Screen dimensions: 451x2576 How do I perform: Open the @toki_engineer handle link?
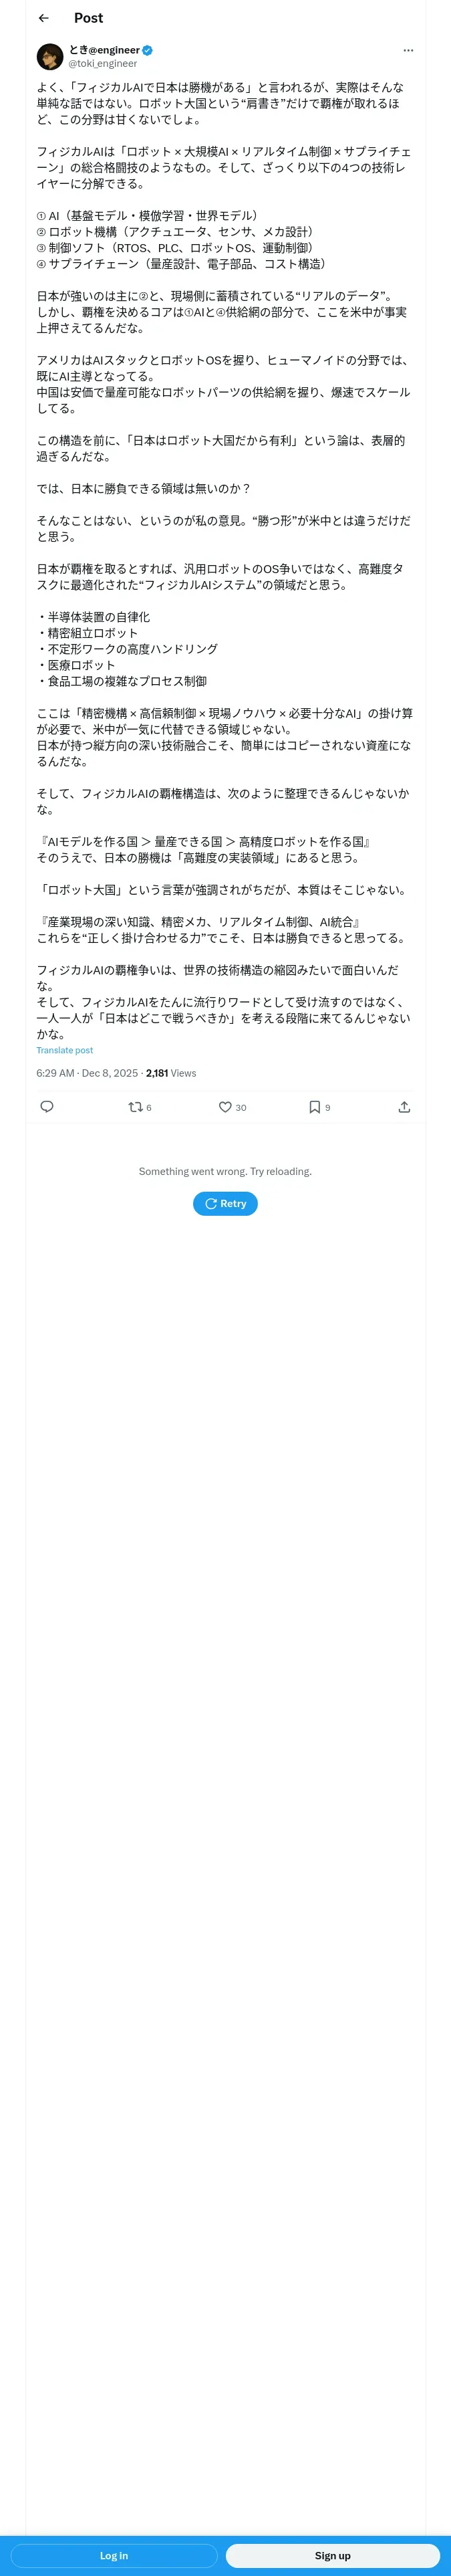pyautogui.click(x=102, y=63)
